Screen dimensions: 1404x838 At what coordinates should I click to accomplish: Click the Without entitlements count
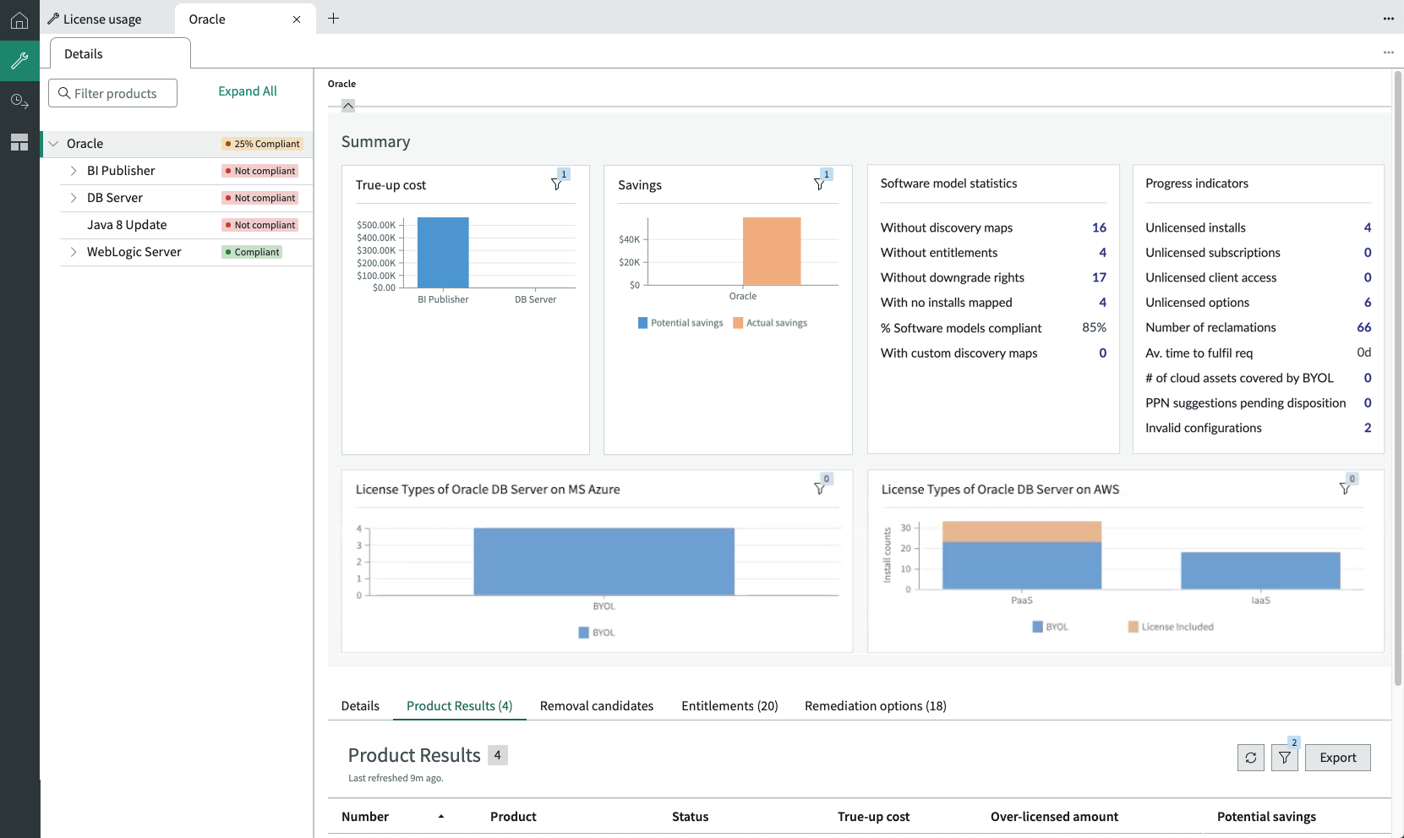click(x=1102, y=253)
